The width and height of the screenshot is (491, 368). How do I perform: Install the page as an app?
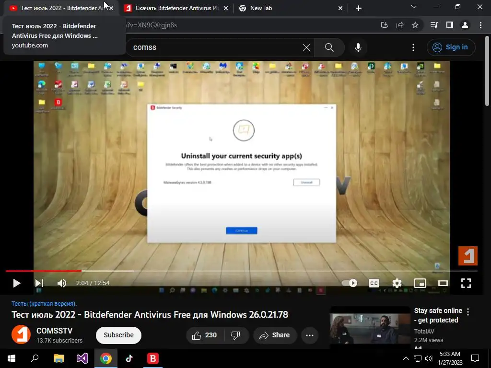tap(384, 25)
